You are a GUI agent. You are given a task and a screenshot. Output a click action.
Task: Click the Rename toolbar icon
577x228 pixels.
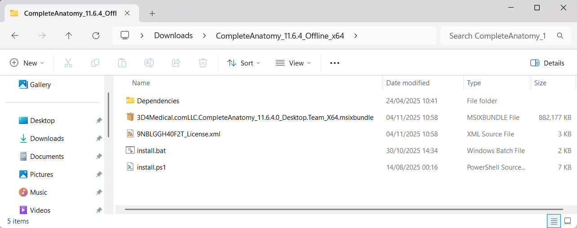[x=149, y=63]
